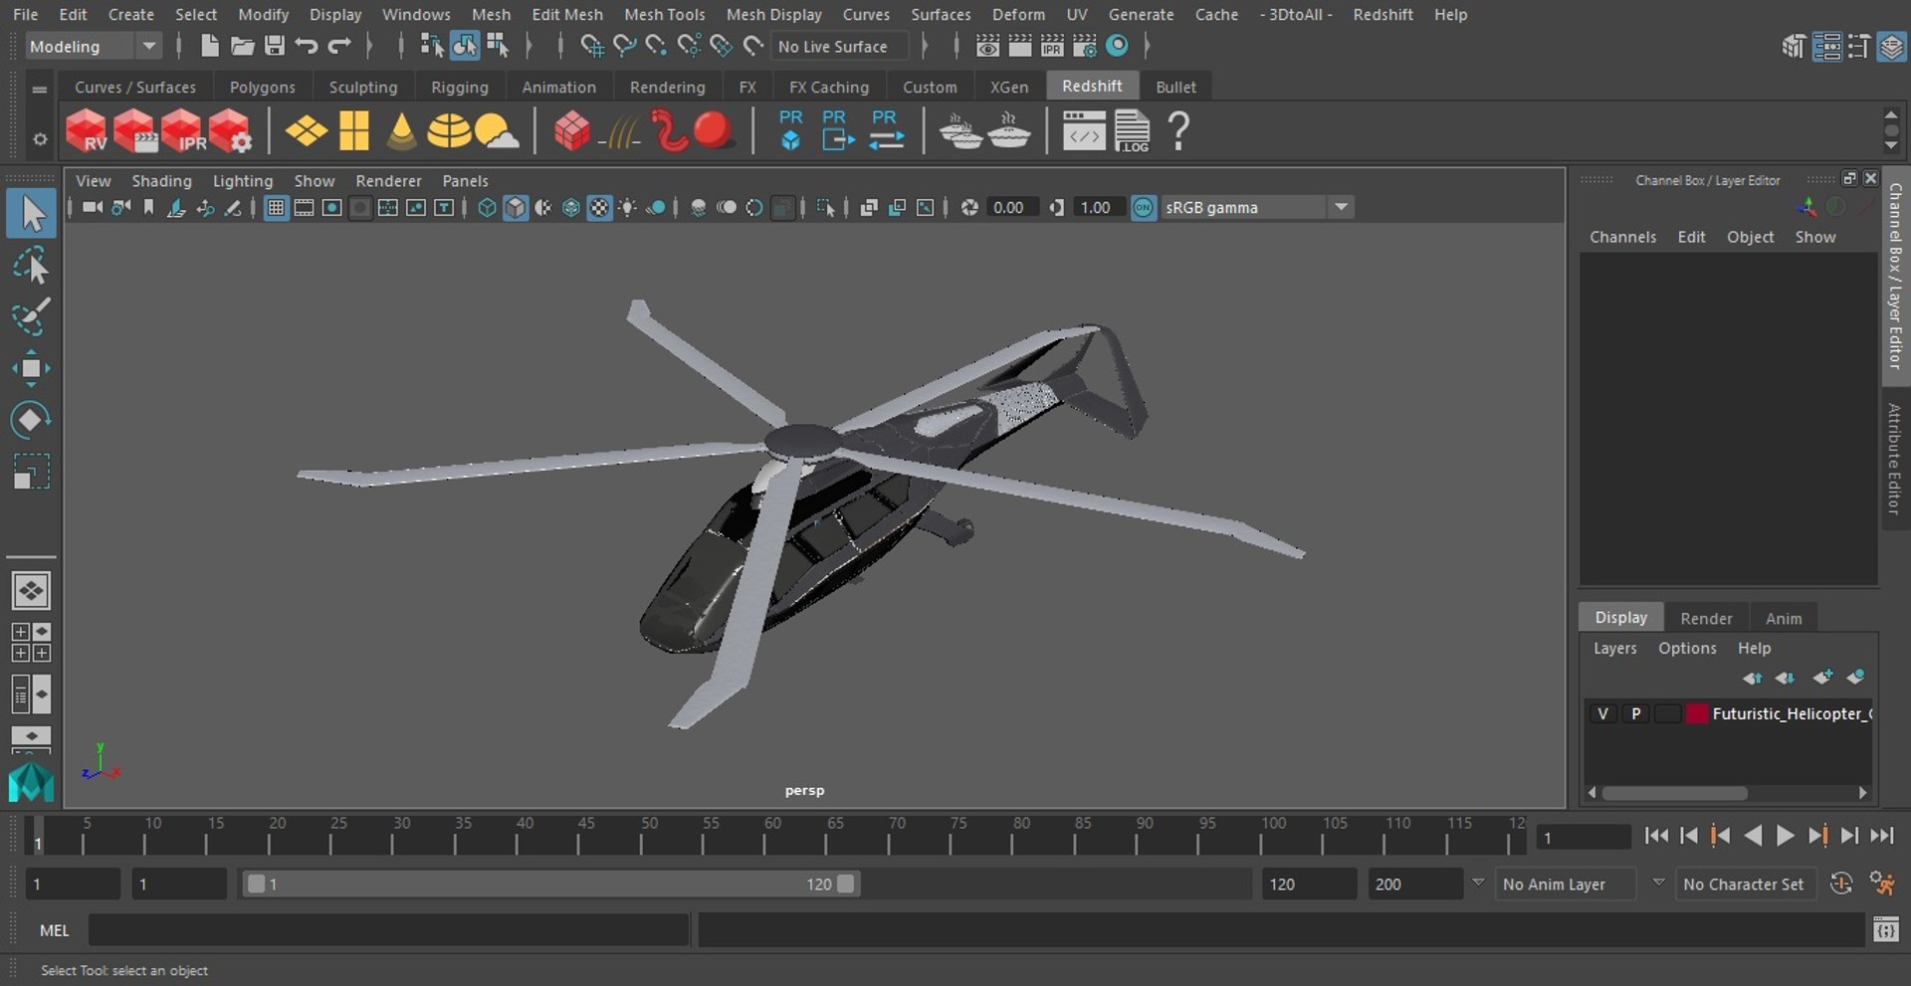Toggle color management ON button
This screenshot has height=986, width=1911.
coord(1144,207)
